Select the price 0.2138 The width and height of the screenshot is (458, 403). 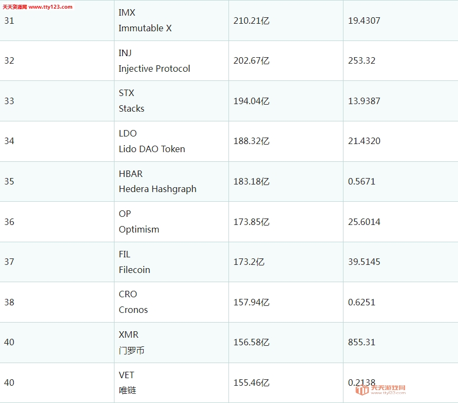coord(362,382)
